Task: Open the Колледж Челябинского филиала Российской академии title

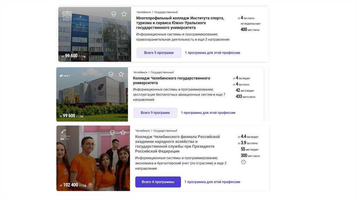Action: (x=177, y=144)
